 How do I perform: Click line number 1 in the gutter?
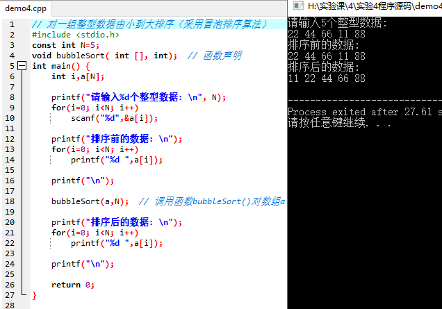12,24
